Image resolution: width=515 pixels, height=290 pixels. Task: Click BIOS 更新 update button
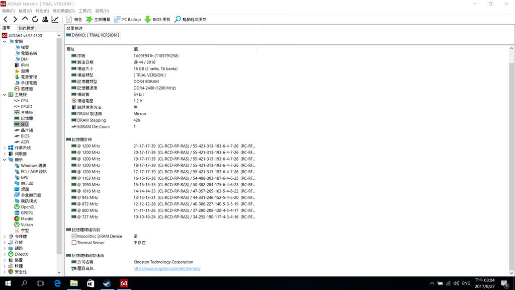pos(157,20)
